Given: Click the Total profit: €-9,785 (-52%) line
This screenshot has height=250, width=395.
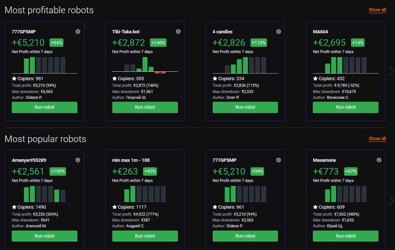Looking at the screenshot, I should point(336,86).
